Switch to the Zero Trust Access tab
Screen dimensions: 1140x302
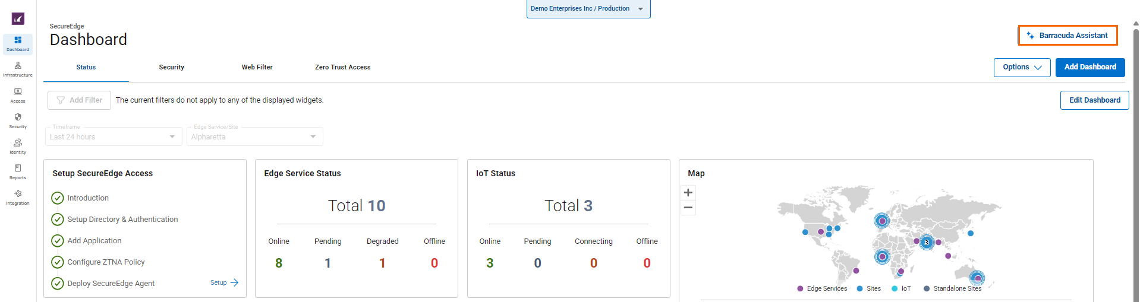point(342,68)
